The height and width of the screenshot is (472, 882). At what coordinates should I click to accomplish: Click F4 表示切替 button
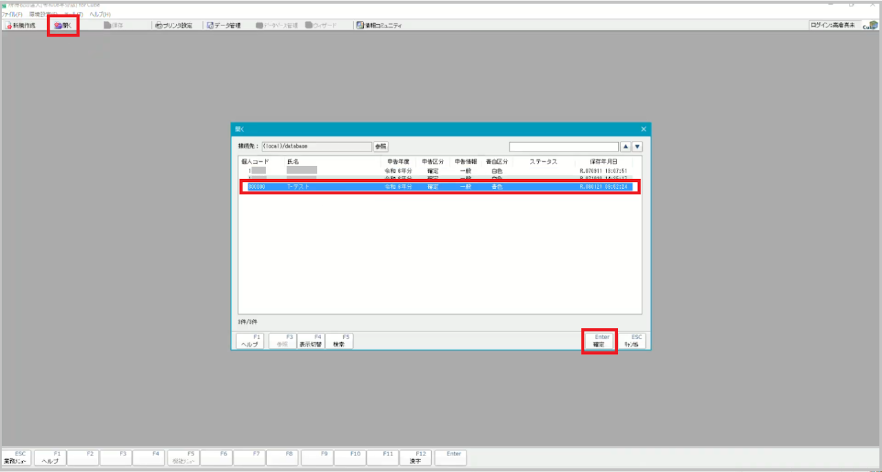pos(311,340)
